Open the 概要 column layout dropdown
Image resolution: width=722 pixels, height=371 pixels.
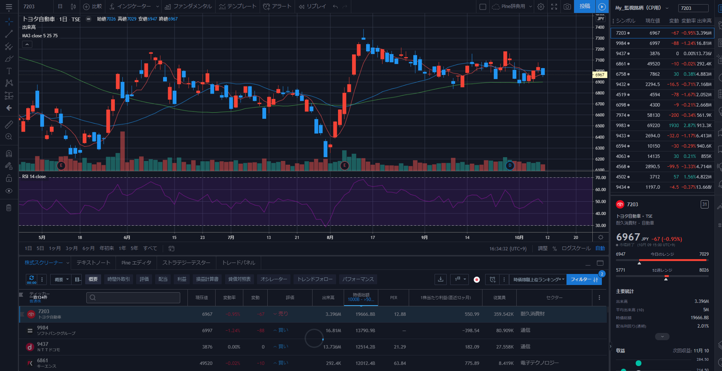[x=62, y=280]
